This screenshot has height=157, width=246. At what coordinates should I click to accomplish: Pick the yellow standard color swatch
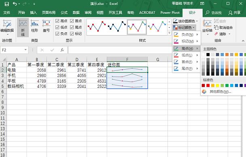(217, 85)
